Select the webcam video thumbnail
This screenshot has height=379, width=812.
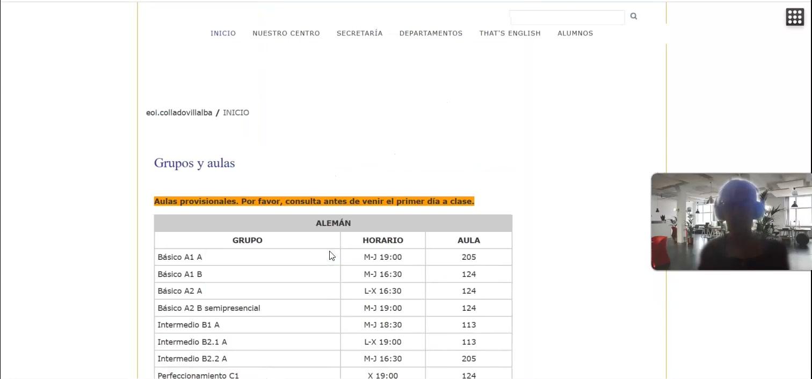[x=731, y=221]
